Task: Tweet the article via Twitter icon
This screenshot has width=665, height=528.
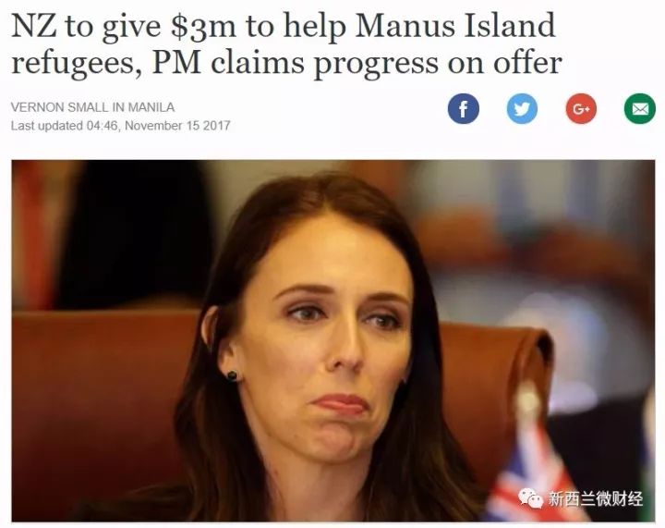Action: 522,109
